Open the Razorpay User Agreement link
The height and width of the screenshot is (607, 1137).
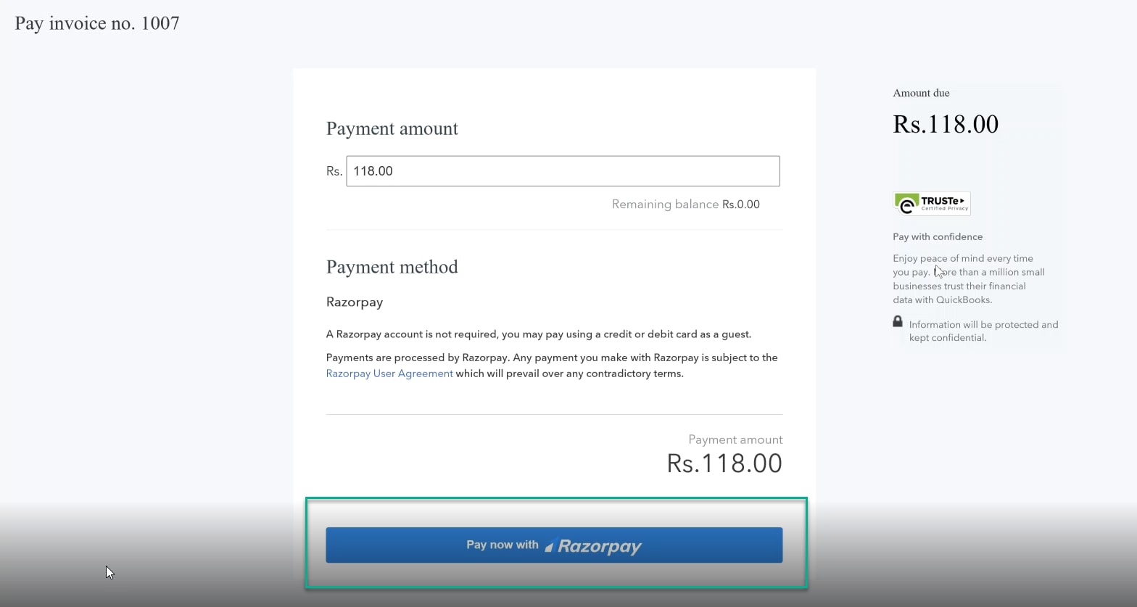pyautogui.click(x=389, y=373)
